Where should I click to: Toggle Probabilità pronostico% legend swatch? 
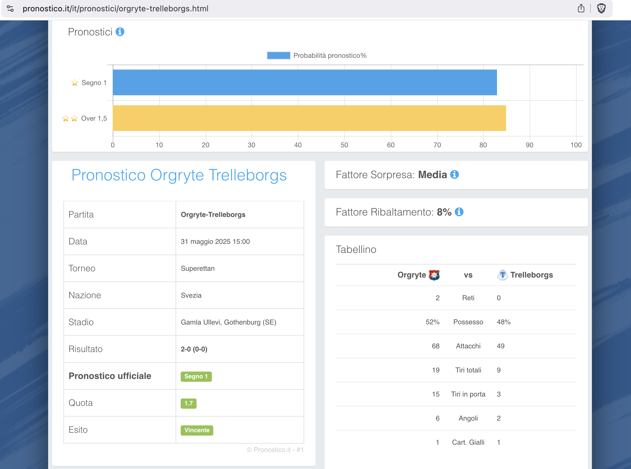pyautogui.click(x=278, y=55)
